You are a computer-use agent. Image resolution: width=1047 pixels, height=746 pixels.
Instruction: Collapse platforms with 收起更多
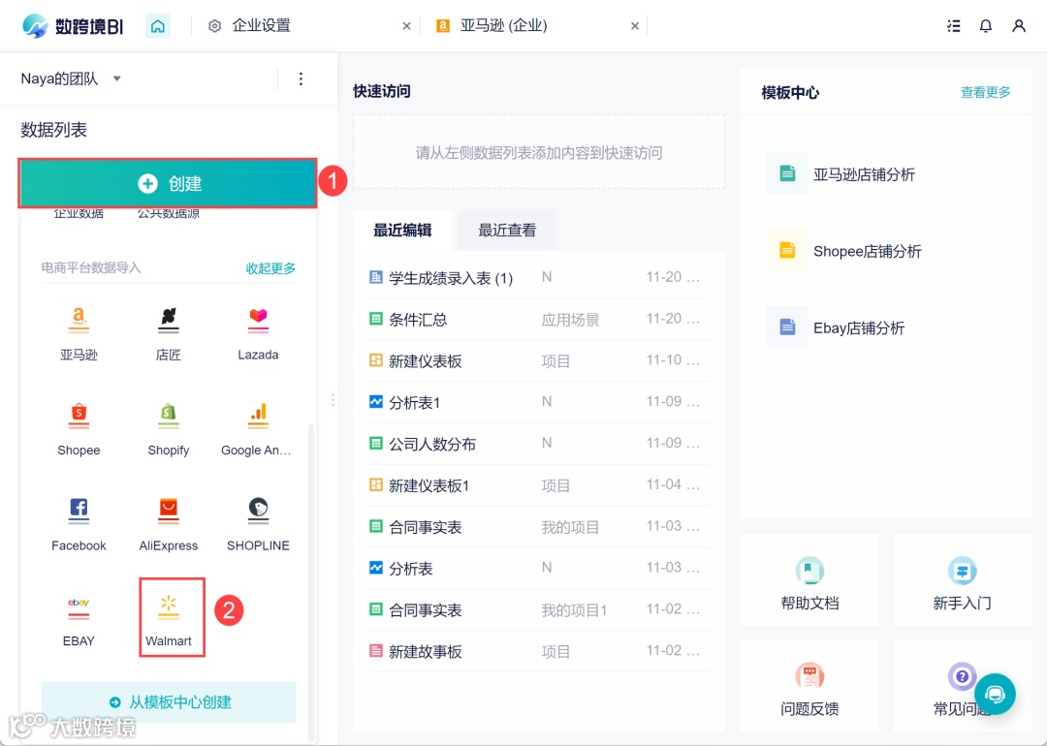pos(270,268)
